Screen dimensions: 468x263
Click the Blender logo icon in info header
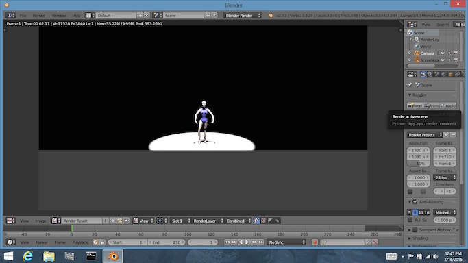pyautogui.click(x=271, y=16)
